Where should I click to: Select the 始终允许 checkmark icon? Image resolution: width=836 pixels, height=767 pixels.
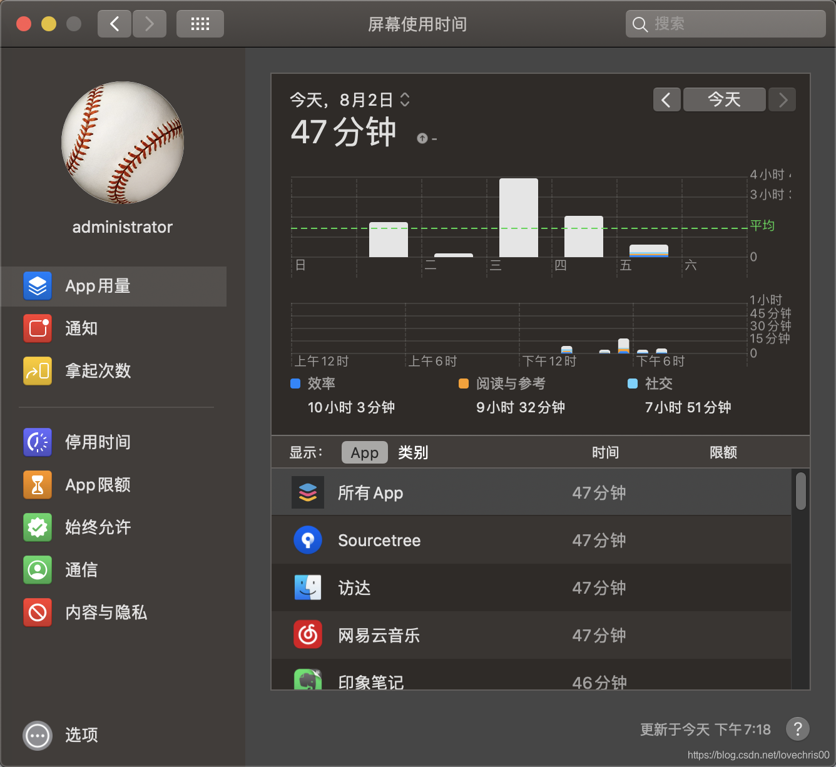pyautogui.click(x=38, y=527)
